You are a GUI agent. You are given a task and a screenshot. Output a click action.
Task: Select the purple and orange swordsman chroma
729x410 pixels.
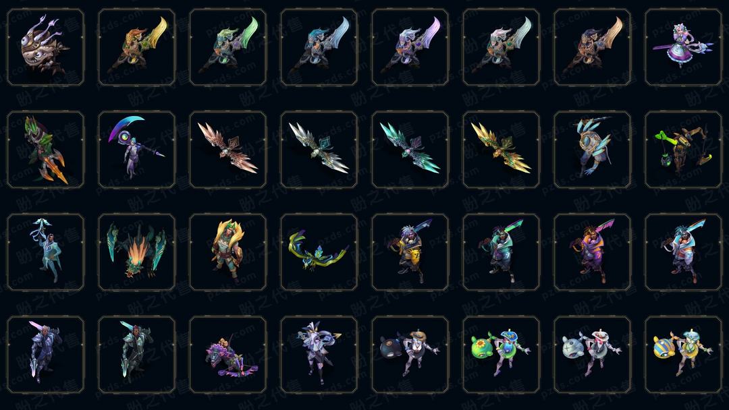click(593, 252)
